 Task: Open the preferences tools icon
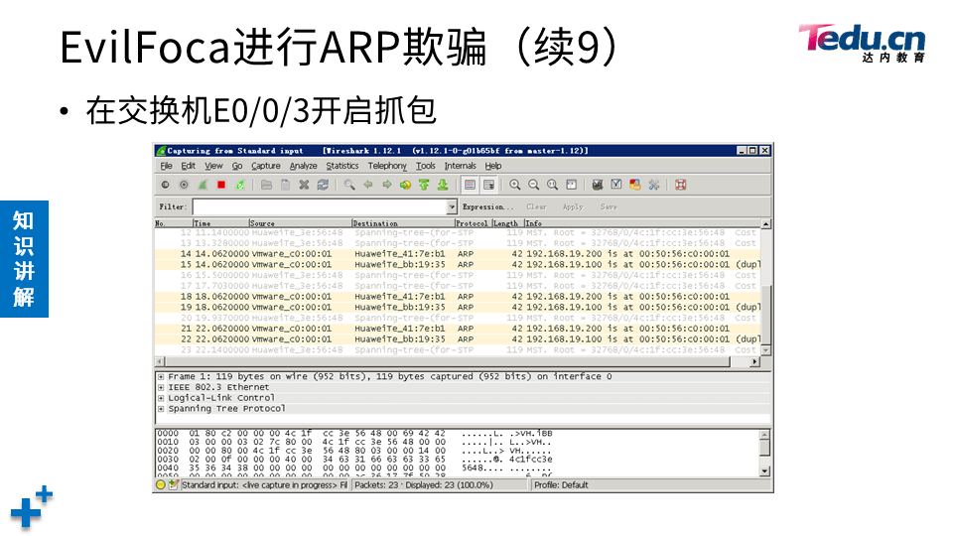654,185
